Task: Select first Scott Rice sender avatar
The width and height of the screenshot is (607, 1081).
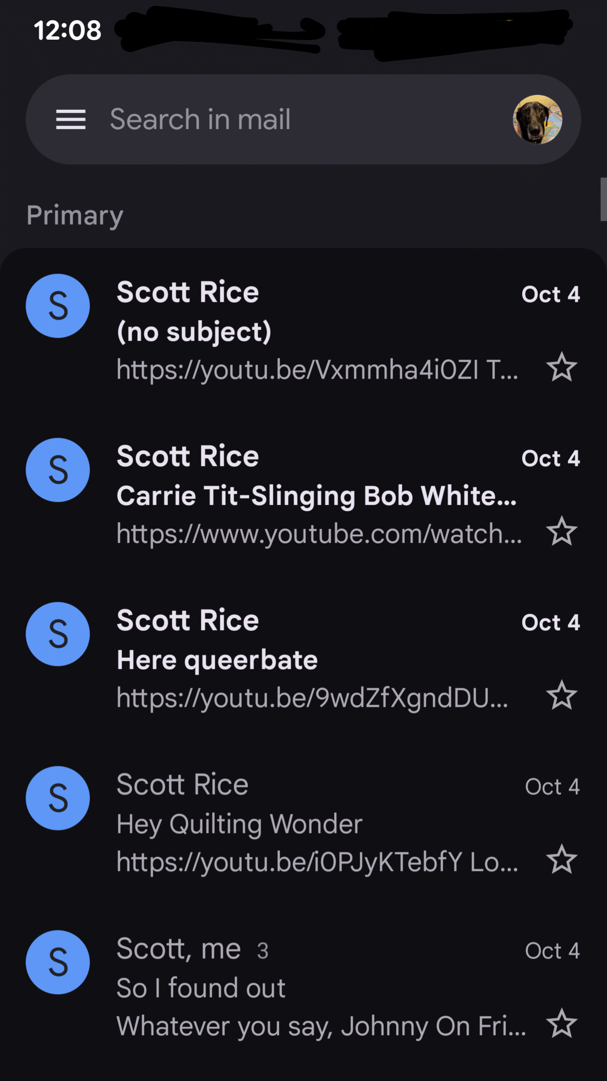Action: click(58, 306)
